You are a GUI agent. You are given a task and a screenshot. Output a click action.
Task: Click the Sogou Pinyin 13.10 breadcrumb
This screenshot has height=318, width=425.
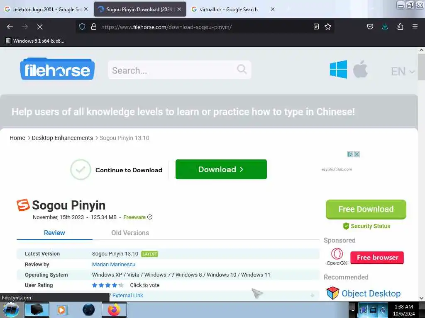(x=125, y=138)
